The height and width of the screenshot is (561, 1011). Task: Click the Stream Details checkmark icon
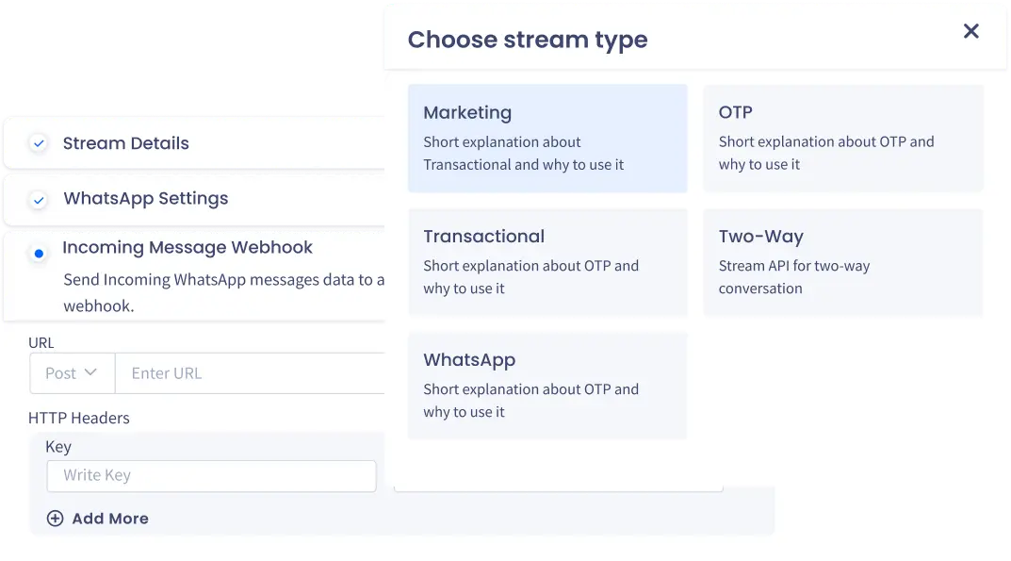(x=39, y=144)
